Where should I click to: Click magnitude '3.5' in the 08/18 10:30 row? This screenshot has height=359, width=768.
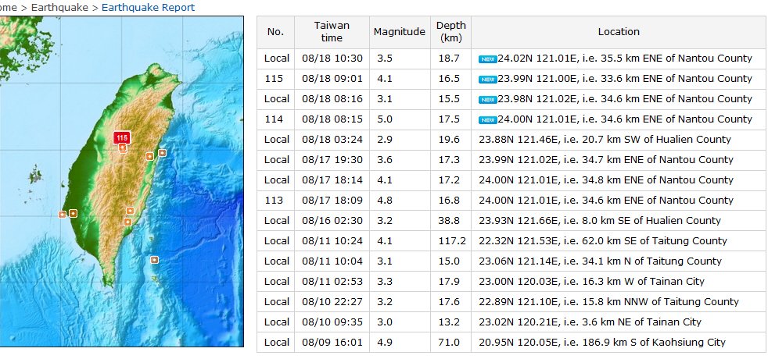click(386, 59)
